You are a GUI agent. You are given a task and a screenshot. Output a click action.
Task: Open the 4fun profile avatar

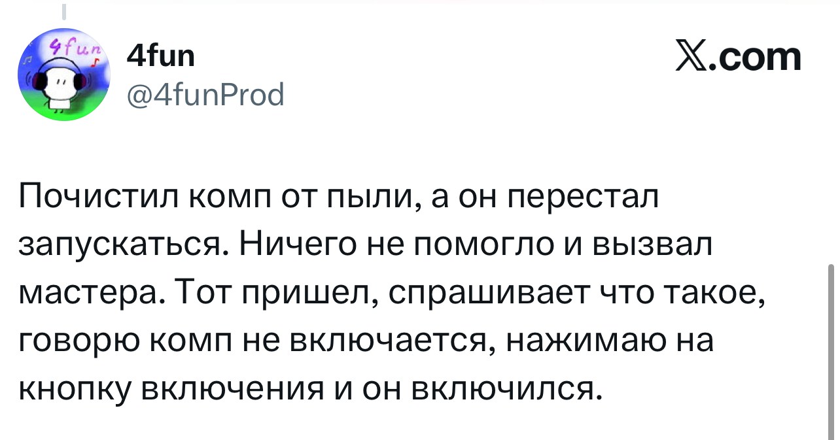point(64,75)
